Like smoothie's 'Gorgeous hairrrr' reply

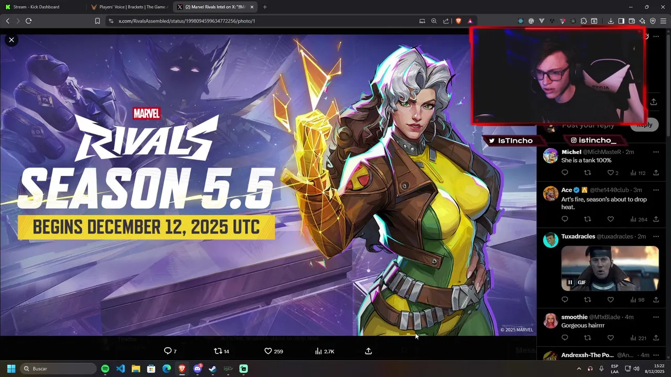coord(610,338)
